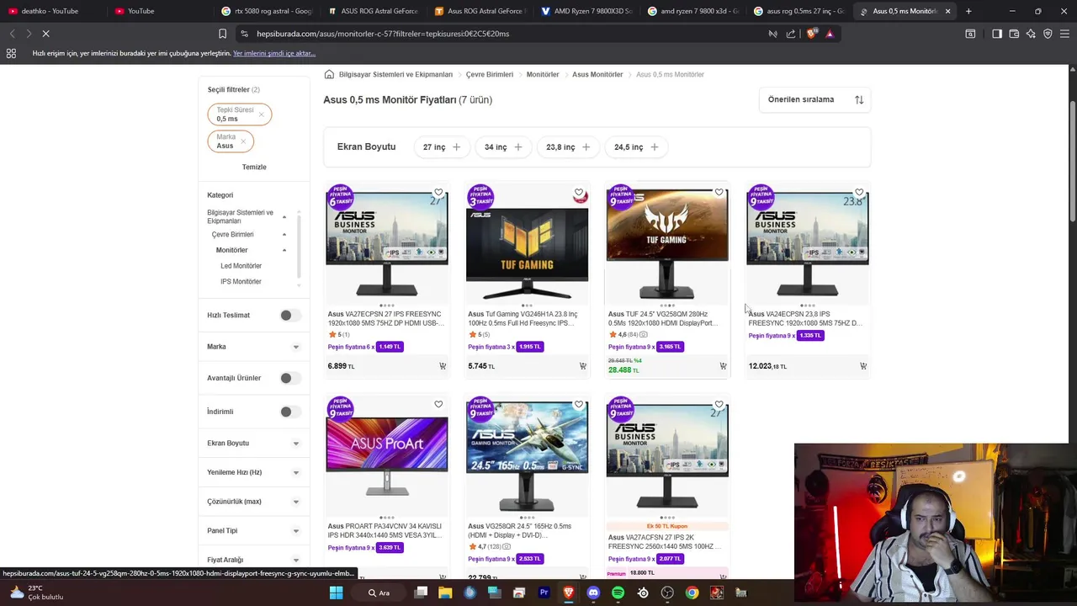
Task: Switch to AMD Ryzen 7 9800X3D tab
Action: pos(586,11)
